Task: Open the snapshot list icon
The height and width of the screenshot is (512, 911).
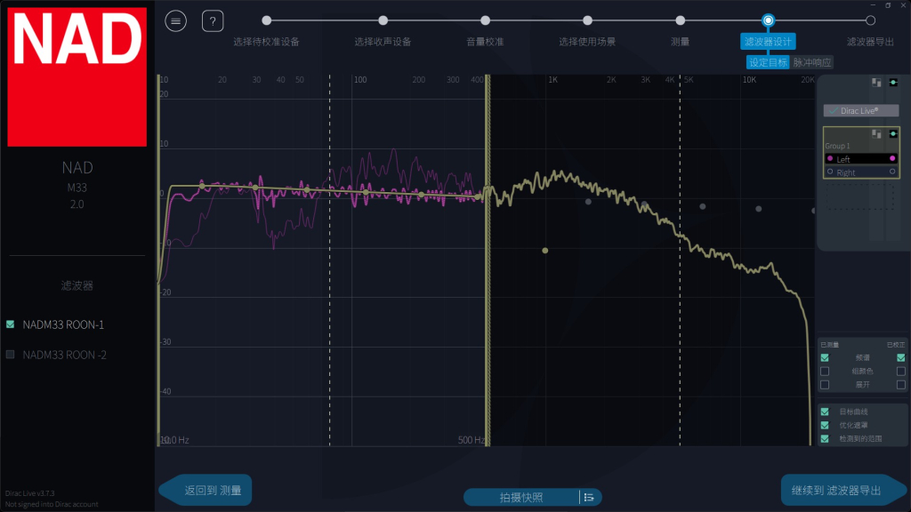Action: (589, 498)
